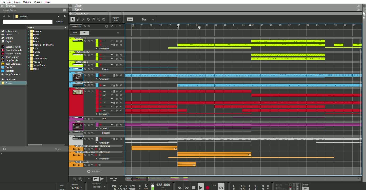Viewport: 366px width, 190px height.
Task: Open the File menu
Action: [3, 2]
